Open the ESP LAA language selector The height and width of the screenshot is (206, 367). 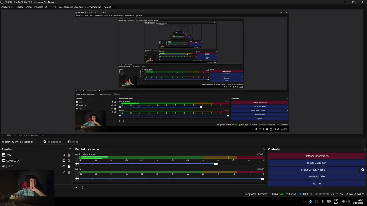pyautogui.click(x=336, y=201)
